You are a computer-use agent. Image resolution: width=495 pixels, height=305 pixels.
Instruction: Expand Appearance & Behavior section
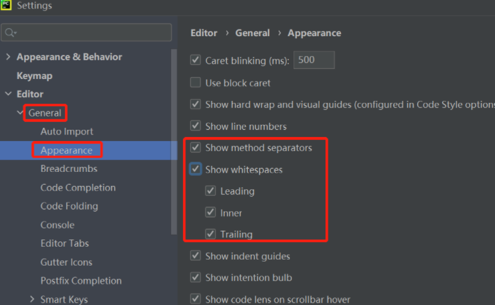pyautogui.click(x=8, y=57)
